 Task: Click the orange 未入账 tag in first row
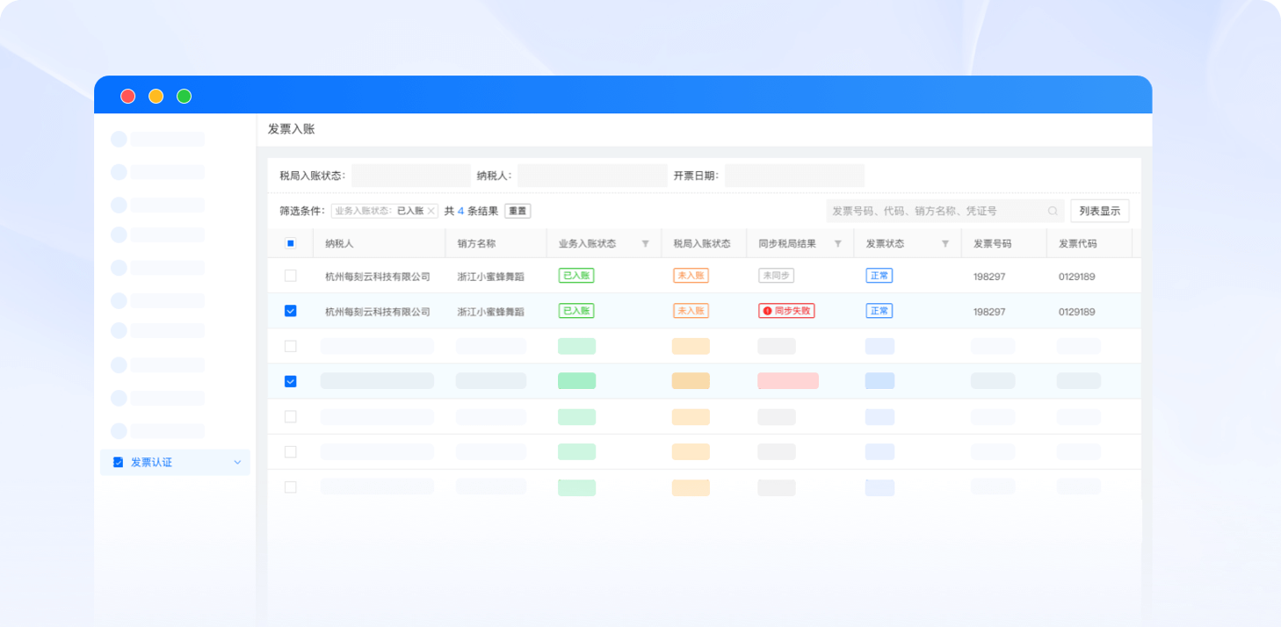click(691, 276)
